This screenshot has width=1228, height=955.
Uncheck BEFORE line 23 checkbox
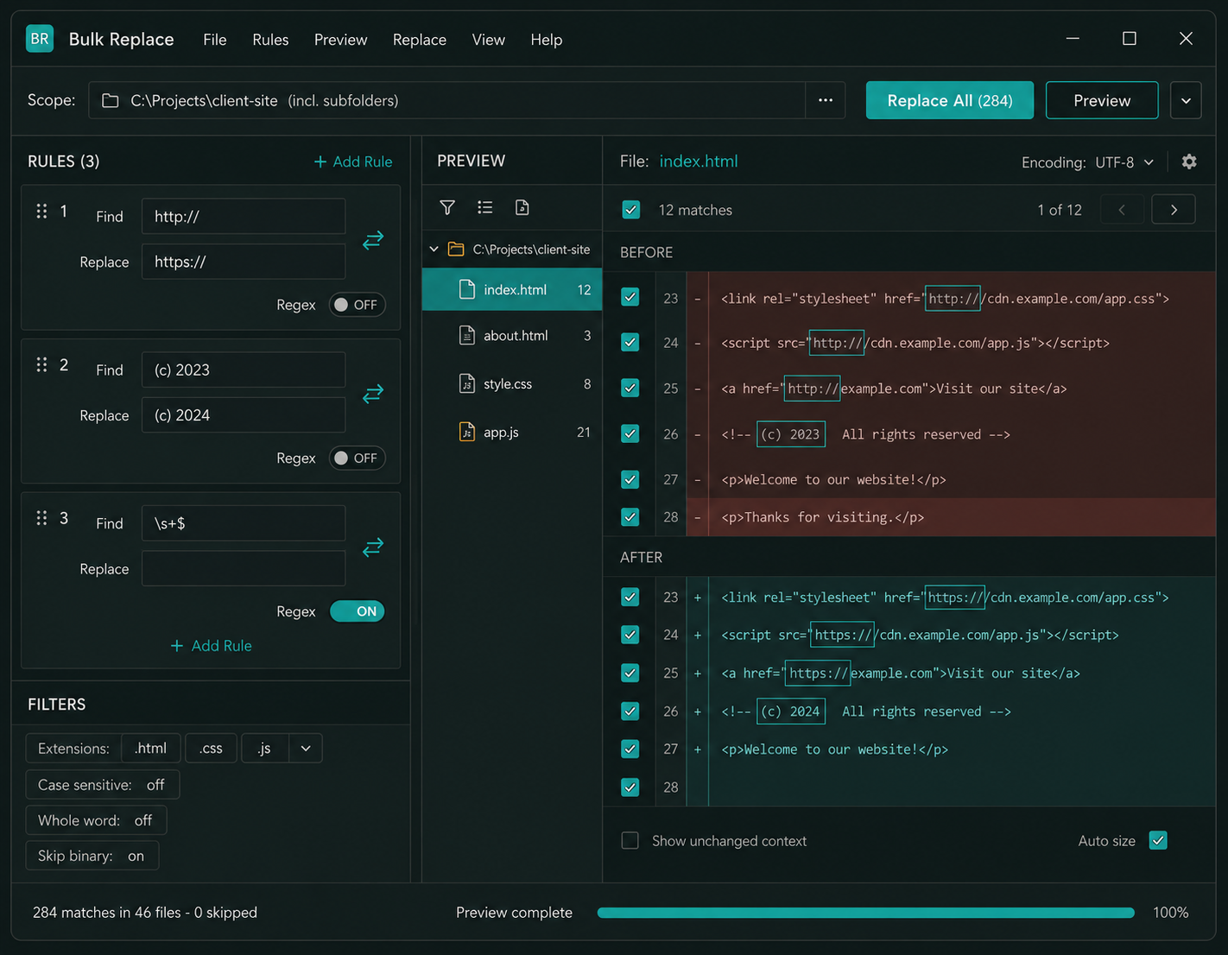pos(630,297)
